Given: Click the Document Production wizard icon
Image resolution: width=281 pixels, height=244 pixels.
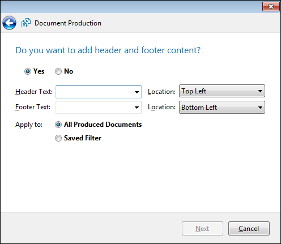Looking at the screenshot, I should [x=26, y=23].
